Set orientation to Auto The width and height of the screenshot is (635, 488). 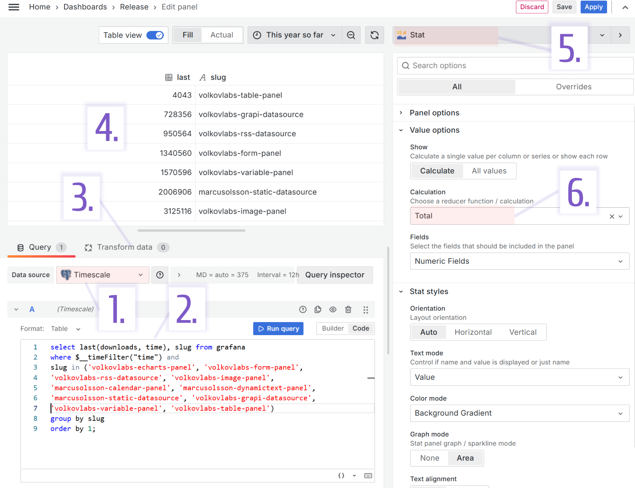(429, 332)
